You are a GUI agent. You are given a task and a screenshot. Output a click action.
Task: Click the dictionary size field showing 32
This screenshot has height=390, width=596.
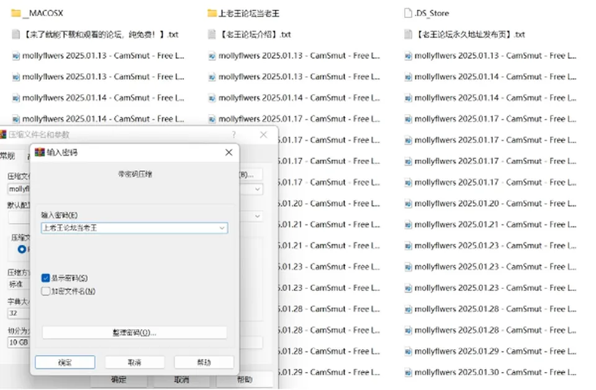point(18,313)
